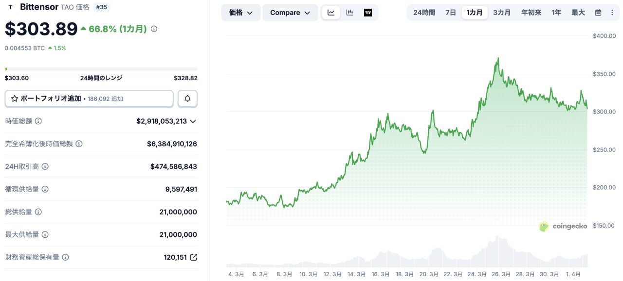Switch to the 1年 time range
Screen dimensions: 623x281
556,13
